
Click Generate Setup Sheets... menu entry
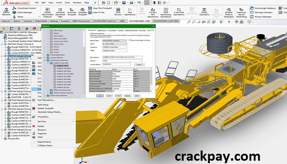pyautogui.click(x=50, y=112)
